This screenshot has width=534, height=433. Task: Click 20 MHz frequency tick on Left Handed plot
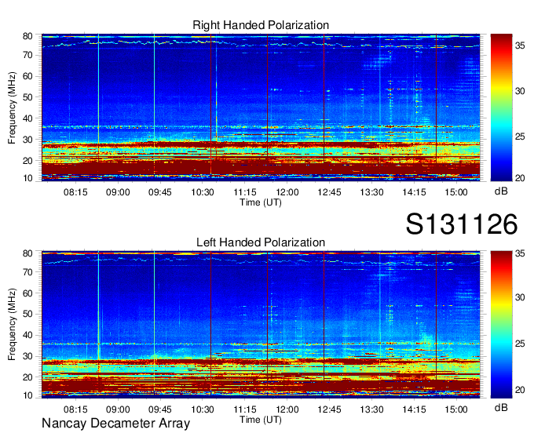[x=27, y=377]
